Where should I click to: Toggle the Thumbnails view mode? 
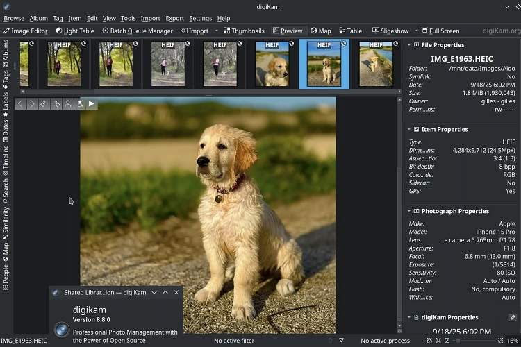click(x=243, y=31)
